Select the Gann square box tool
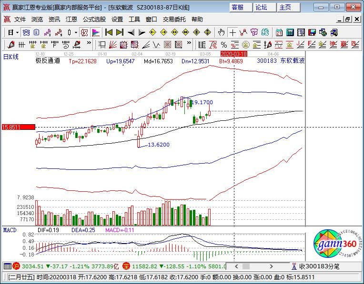The image size is (364, 284). 123,45
